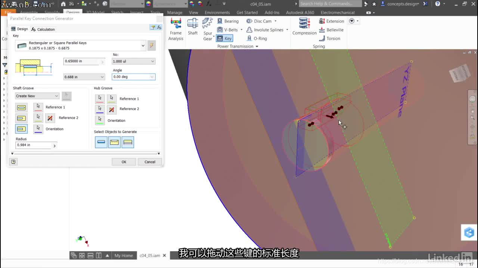Image resolution: width=478 pixels, height=268 pixels.
Task: Expand the Disc Cam dropdown arrow
Action: 276,21
